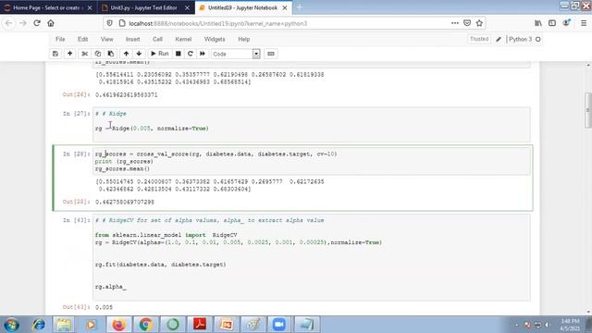592x333 pixels.
Task: Copy selected cells icon
Action: tap(98, 54)
